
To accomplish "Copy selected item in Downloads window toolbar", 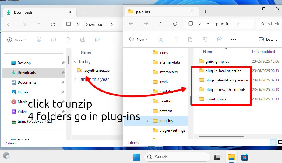I will pyautogui.click(x=54, y=40).
